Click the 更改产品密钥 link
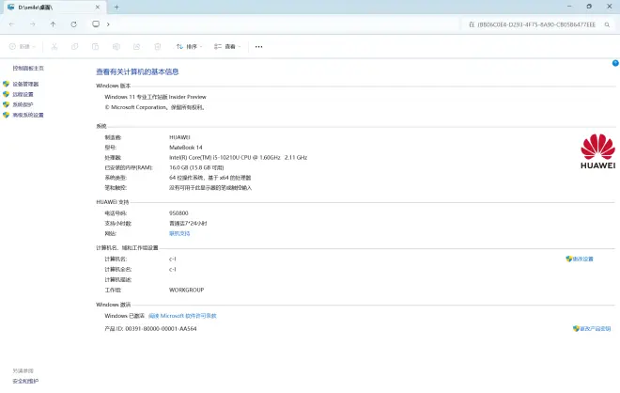Viewport: 620px width, 393px height. 596,328
